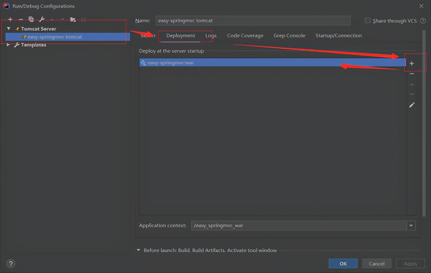Remove the selected deployment artifact

(412, 74)
